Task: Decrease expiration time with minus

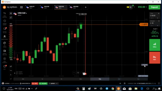Action: pyautogui.click(x=152, y=18)
